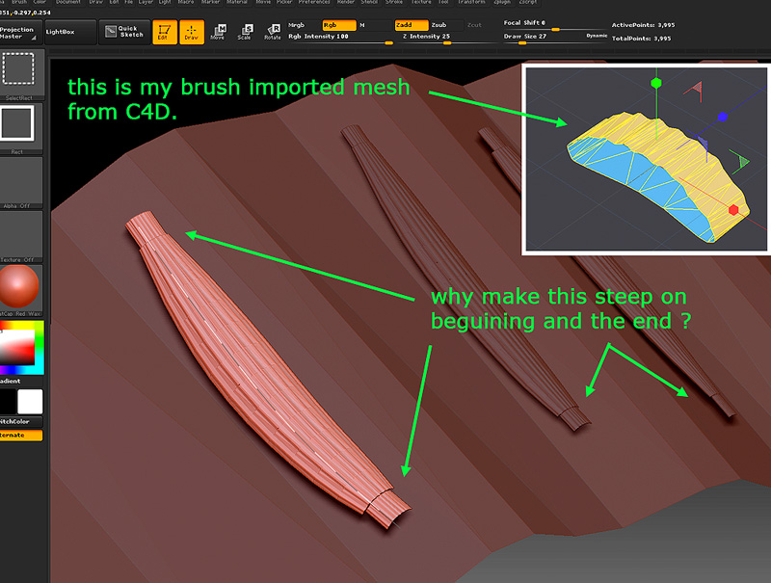This screenshot has width=771, height=583.
Task: Open Material menu
Action: point(236,3)
